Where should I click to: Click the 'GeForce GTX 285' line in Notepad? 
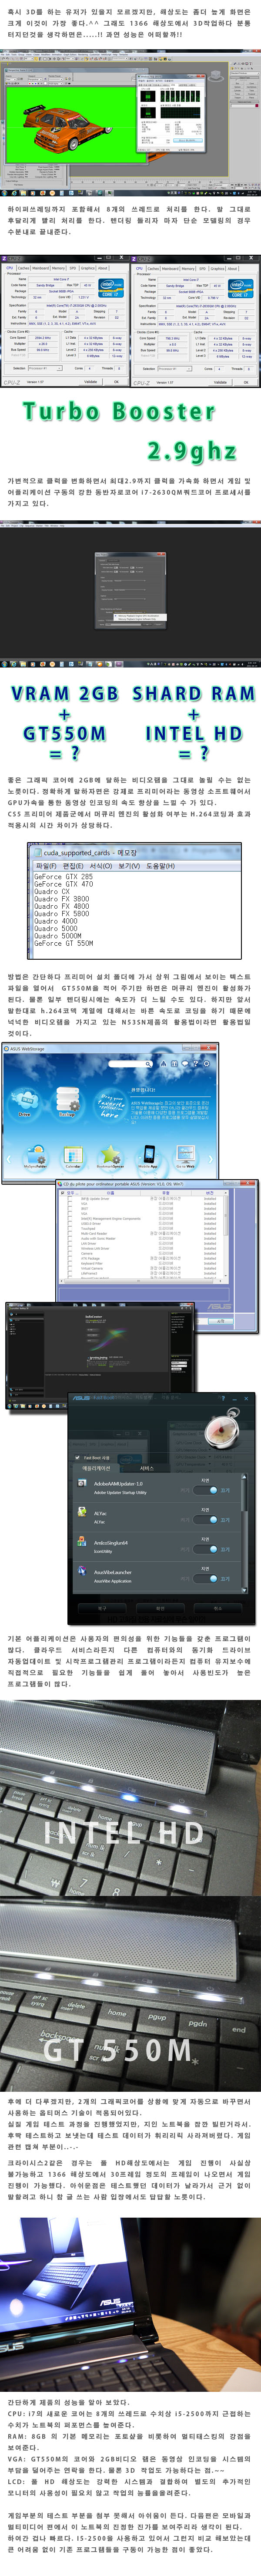click(x=64, y=877)
